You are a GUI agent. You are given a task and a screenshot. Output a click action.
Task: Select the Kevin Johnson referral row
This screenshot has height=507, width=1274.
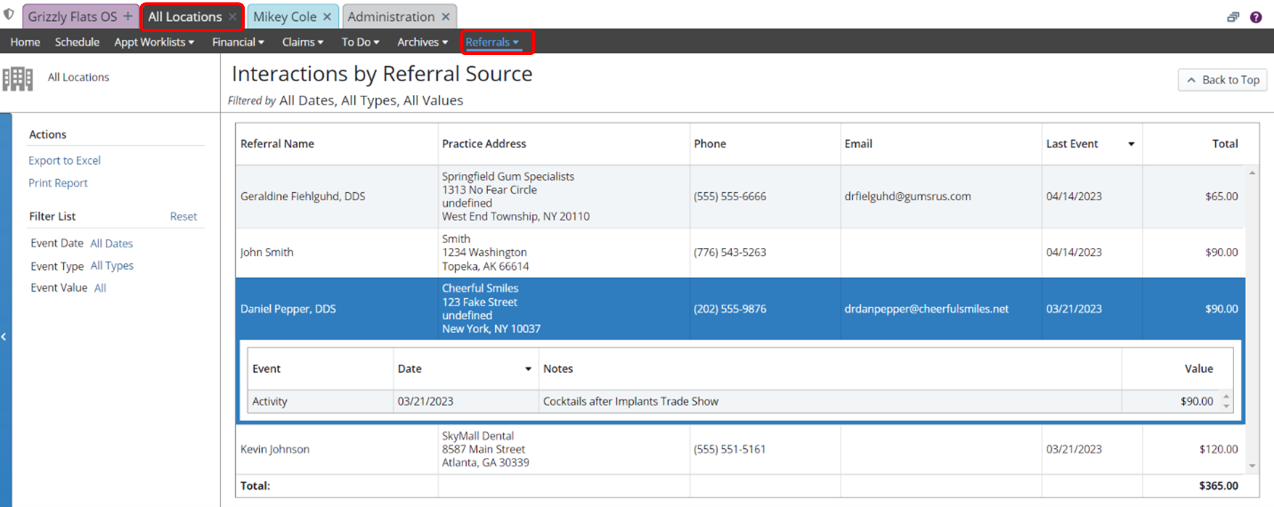740,449
